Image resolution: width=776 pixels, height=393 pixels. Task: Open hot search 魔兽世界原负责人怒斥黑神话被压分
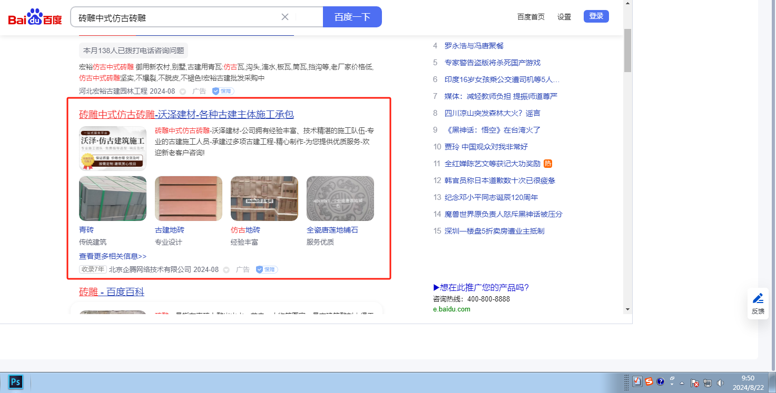click(x=504, y=214)
